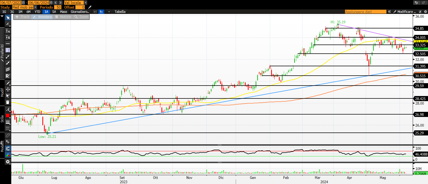Collapse panel with double chevron icon
This screenshot has width=428, height=184.
389,12
